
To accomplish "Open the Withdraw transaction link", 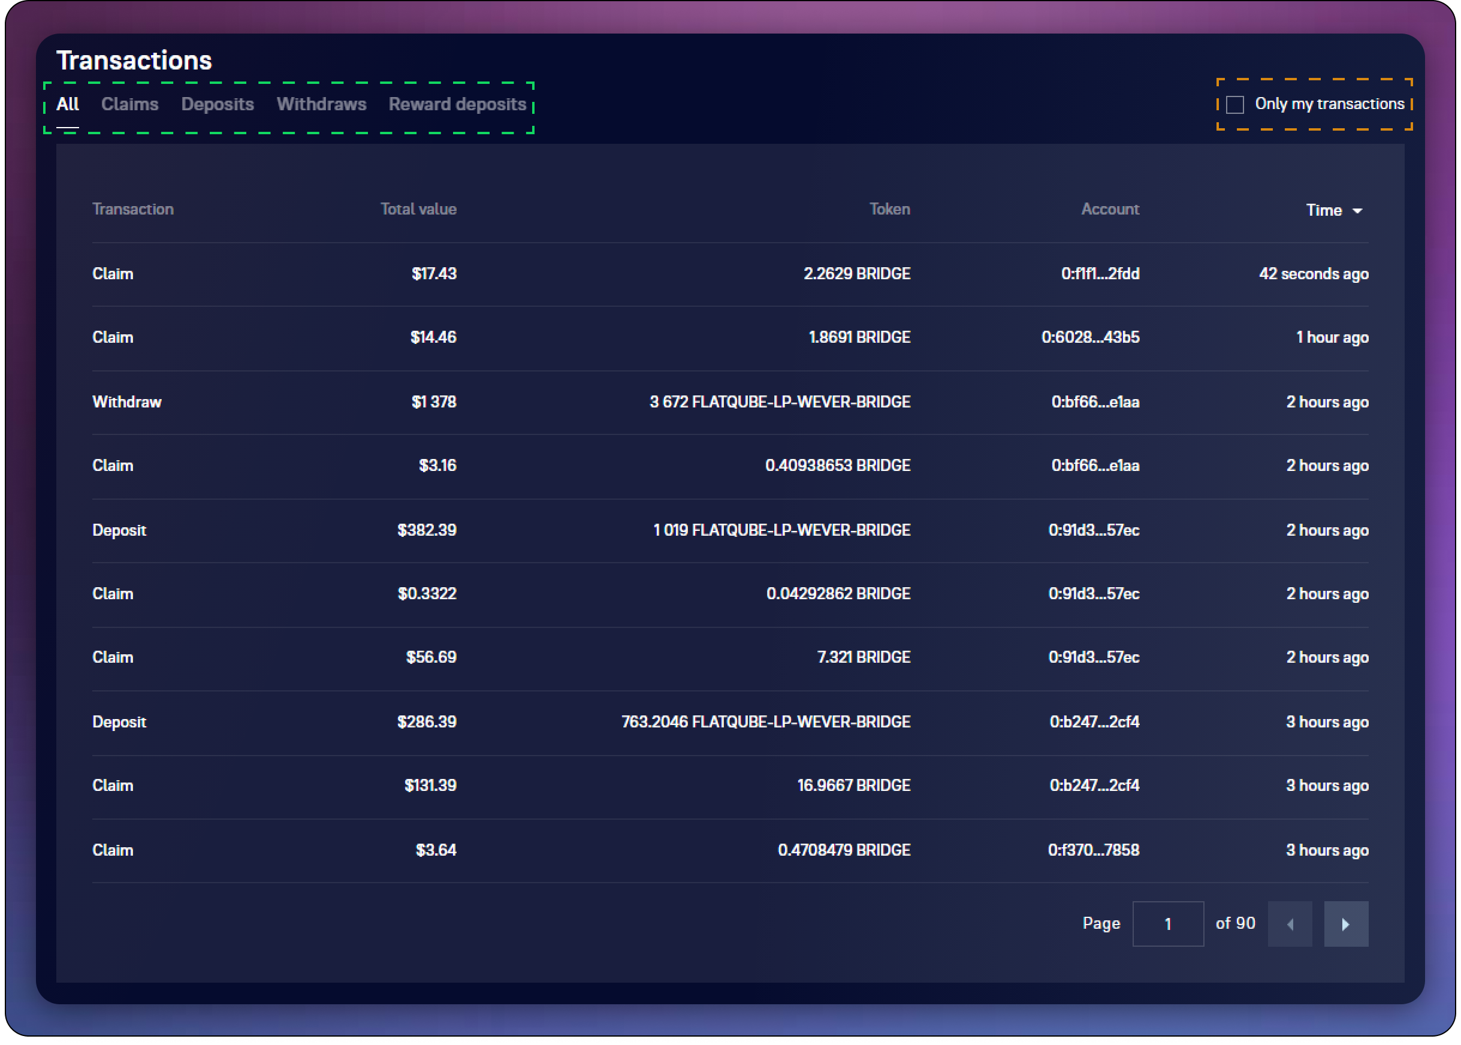I will pos(127,402).
